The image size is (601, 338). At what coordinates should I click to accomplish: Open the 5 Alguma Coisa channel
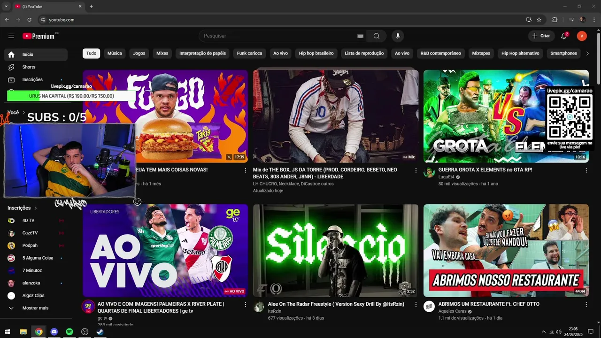point(36,258)
